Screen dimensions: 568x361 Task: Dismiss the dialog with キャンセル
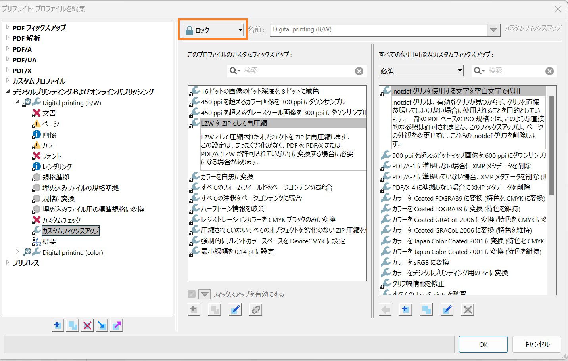tap(536, 344)
